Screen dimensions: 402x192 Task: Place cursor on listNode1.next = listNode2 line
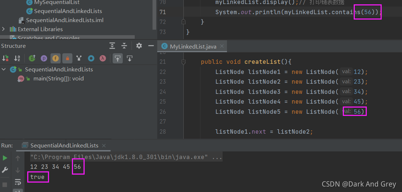(x=264, y=132)
